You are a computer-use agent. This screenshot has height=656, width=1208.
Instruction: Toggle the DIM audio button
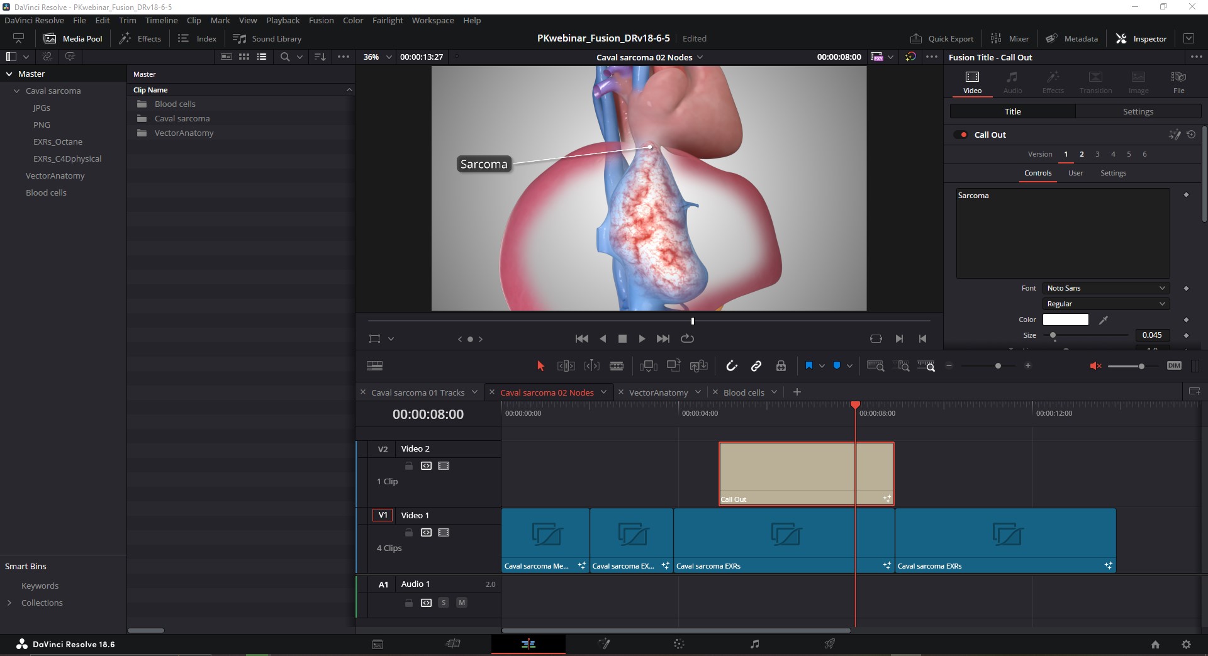(1174, 365)
